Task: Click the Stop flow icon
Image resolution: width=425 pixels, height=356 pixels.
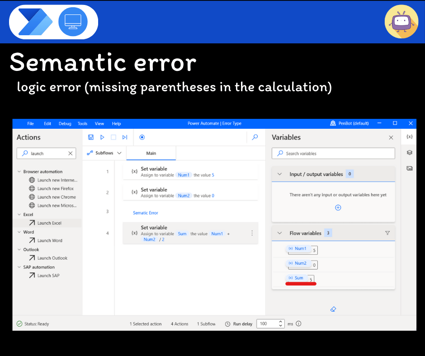Action: click(113, 137)
